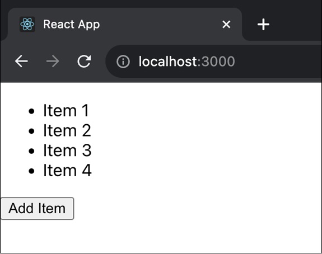
Task: Close the React App tab
Action: coord(226,25)
